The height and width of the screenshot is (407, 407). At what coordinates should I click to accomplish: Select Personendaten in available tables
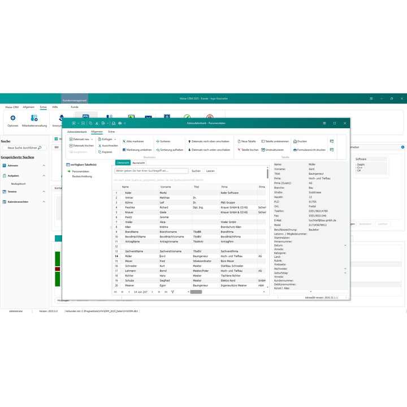(x=80, y=172)
